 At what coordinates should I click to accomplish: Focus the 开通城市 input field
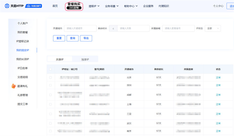coord(80,28)
